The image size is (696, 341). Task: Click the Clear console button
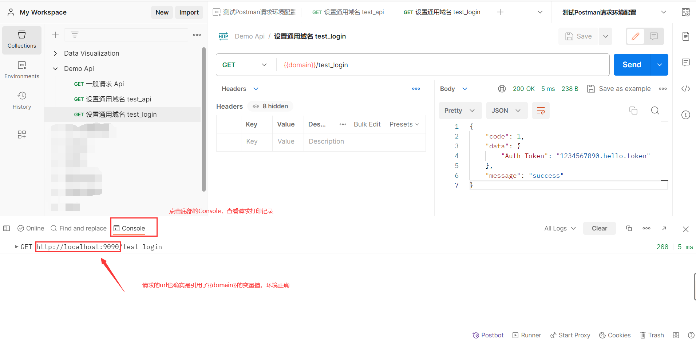click(600, 228)
